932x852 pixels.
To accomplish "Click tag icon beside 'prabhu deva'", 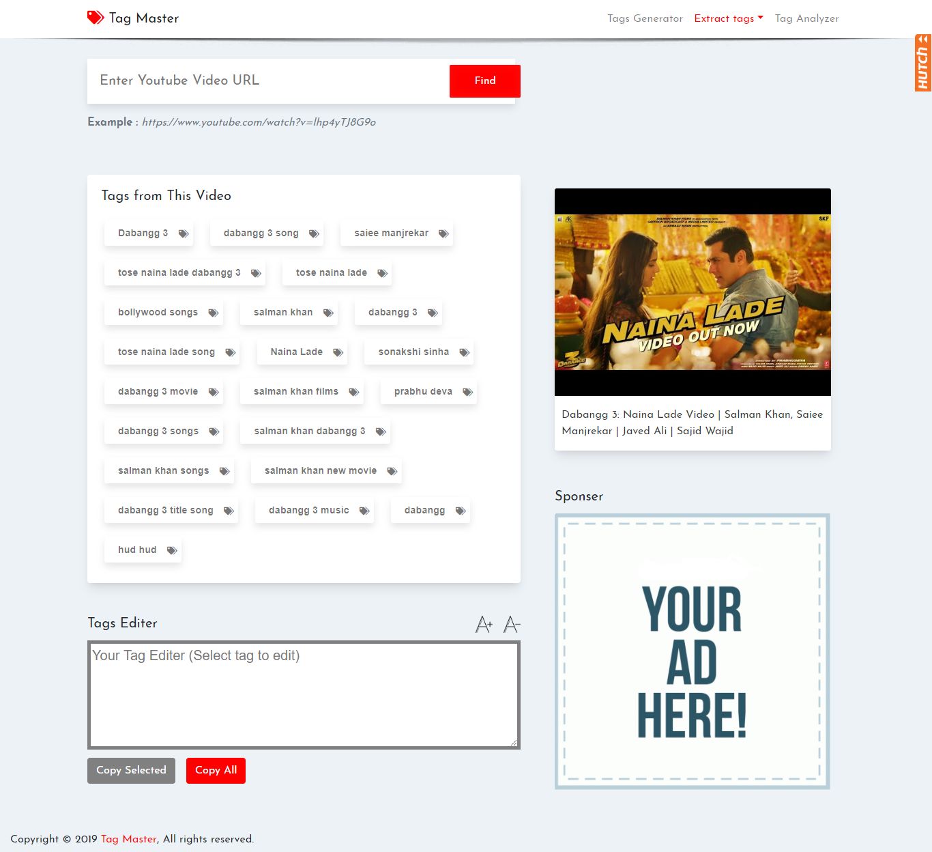I will click(x=468, y=392).
